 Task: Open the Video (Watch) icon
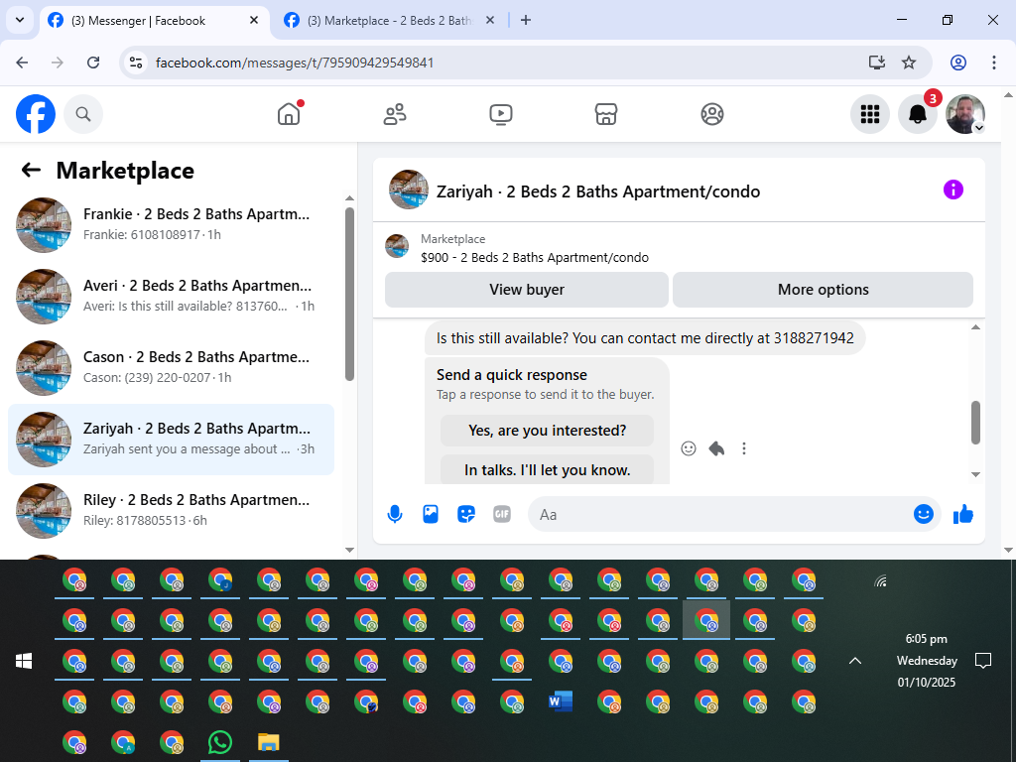pos(501,114)
